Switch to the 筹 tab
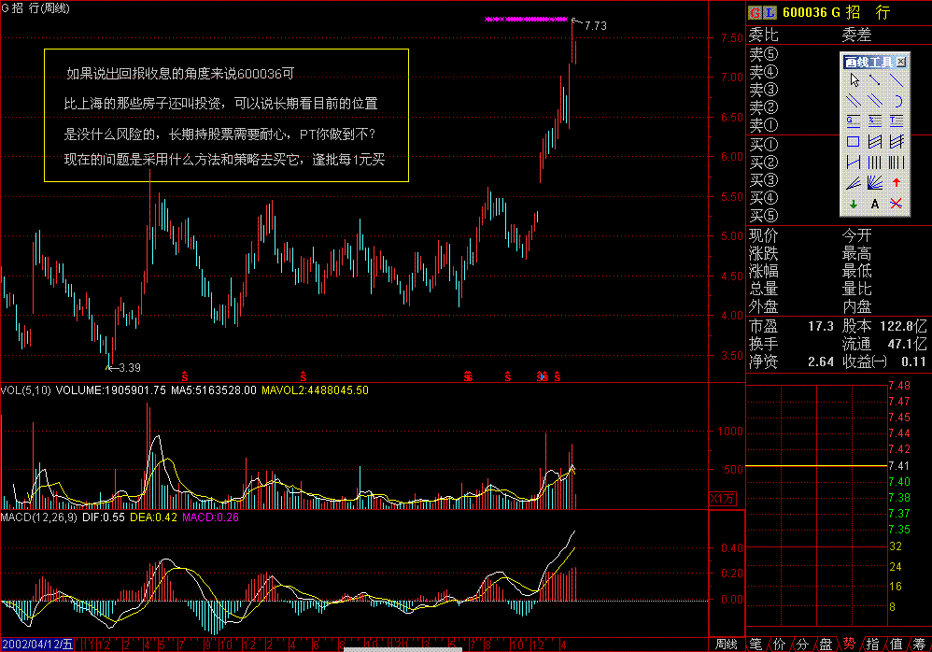Screen dimensions: 932x652 (920, 645)
